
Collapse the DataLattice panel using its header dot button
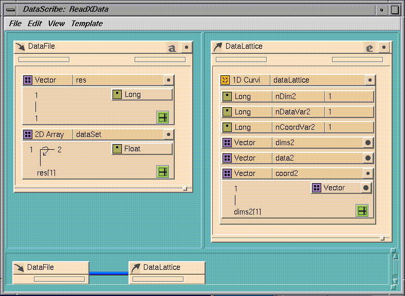[x=384, y=47]
